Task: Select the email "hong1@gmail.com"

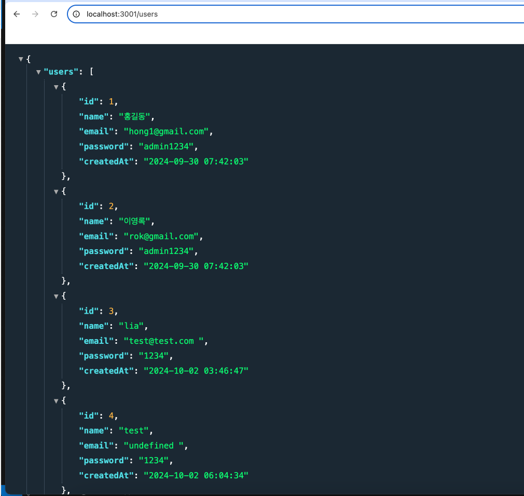Action: (167, 131)
